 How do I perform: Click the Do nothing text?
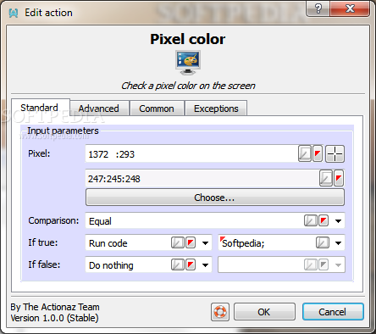coord(111,265)
